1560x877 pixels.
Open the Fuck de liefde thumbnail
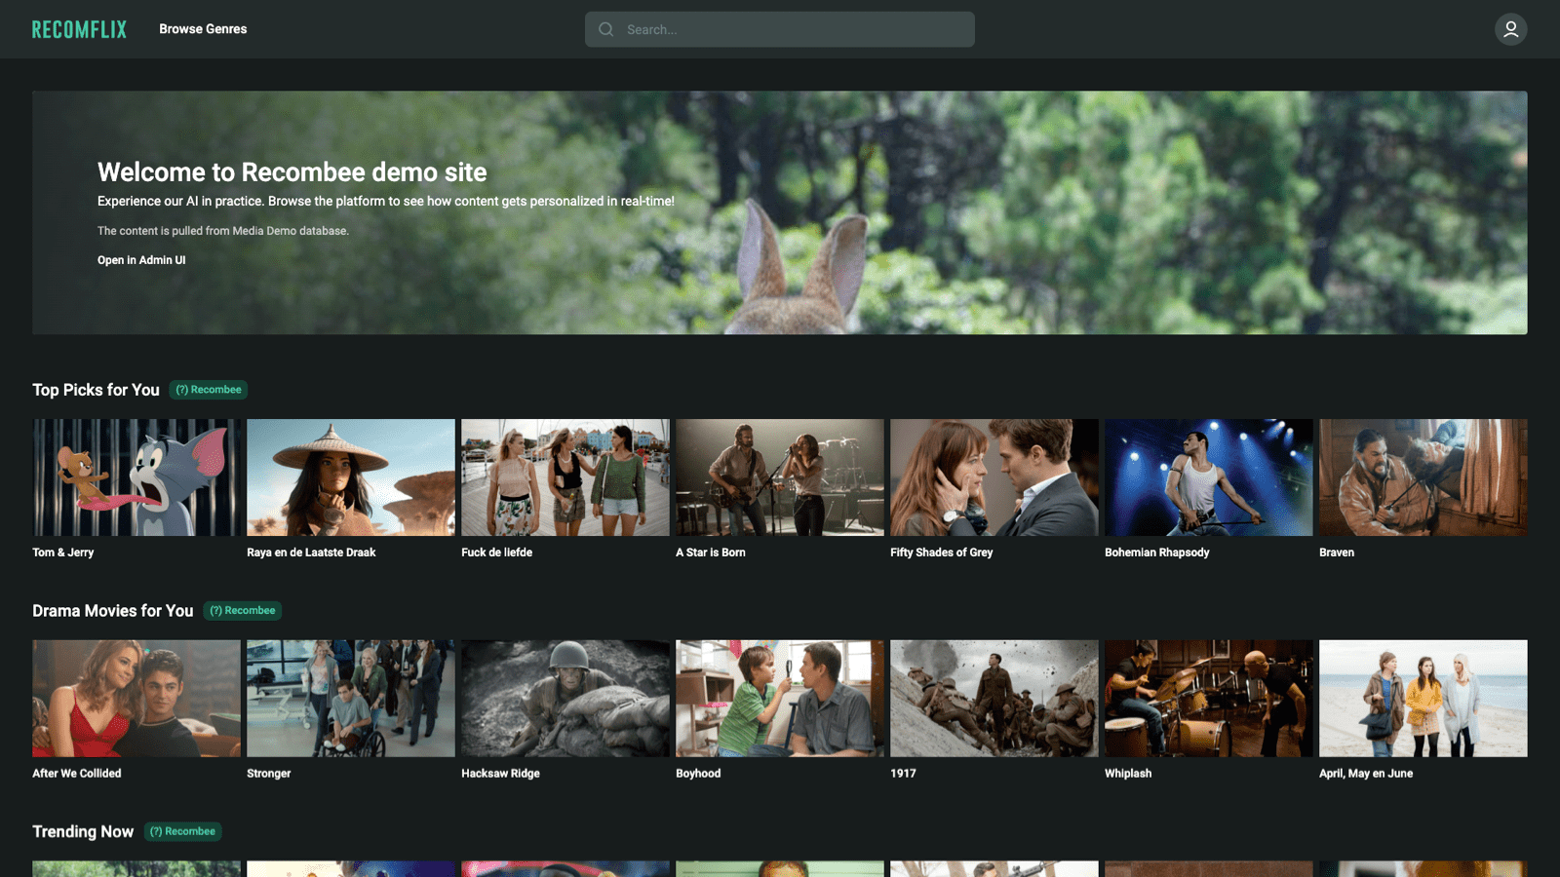(565, 477)
